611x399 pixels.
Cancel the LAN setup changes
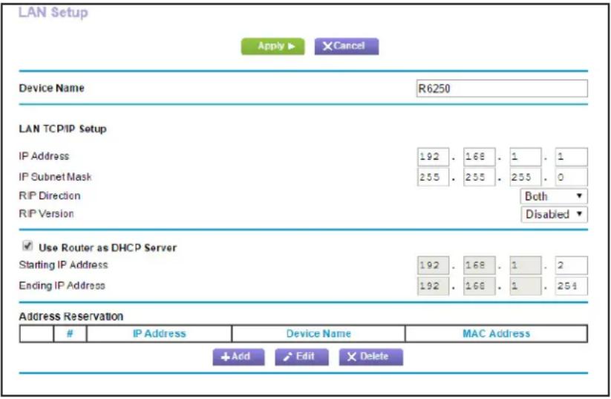[347, 46]
